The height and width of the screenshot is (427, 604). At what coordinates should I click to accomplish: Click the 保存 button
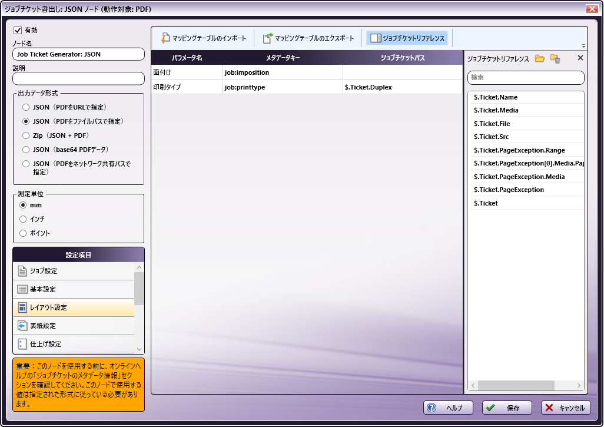(x=507, y=408)
